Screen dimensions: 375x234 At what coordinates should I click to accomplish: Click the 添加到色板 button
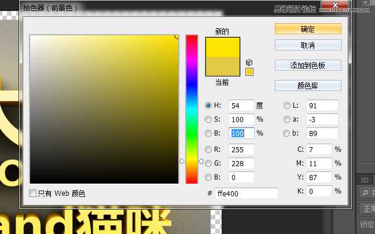point(308,65)
